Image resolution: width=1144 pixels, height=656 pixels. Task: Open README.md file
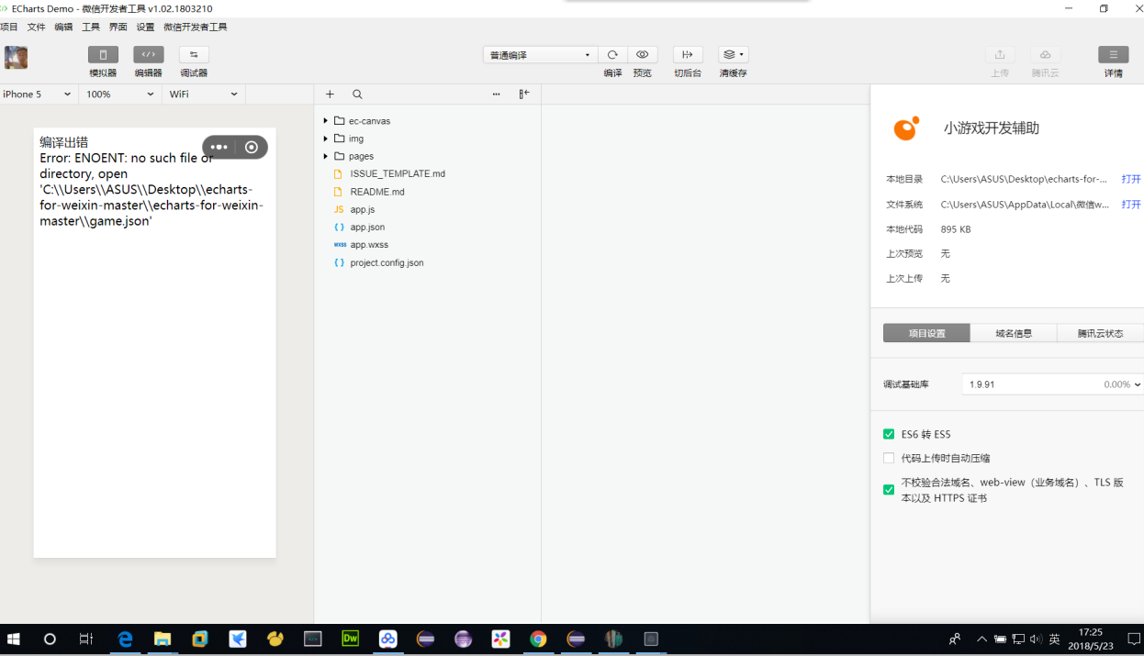tap(377, 192)
